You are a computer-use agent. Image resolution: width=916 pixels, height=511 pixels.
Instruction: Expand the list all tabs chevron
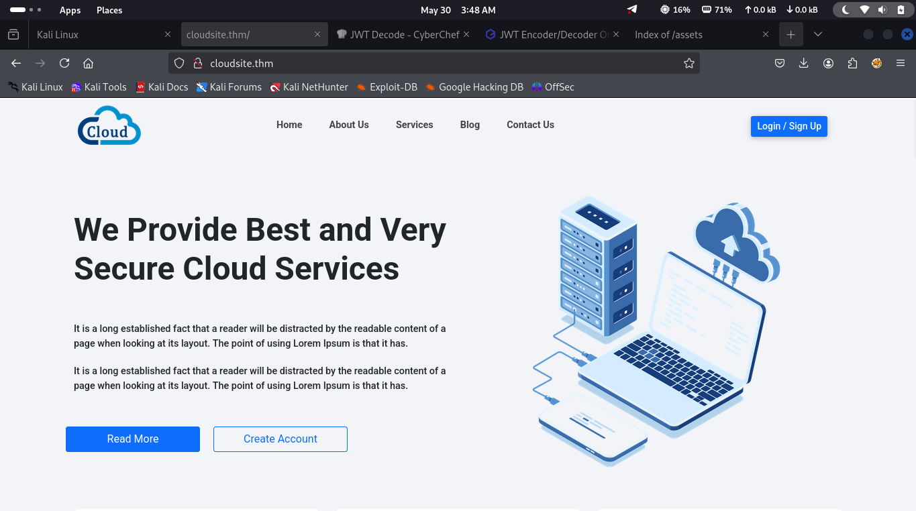click(x=817, y=34)
